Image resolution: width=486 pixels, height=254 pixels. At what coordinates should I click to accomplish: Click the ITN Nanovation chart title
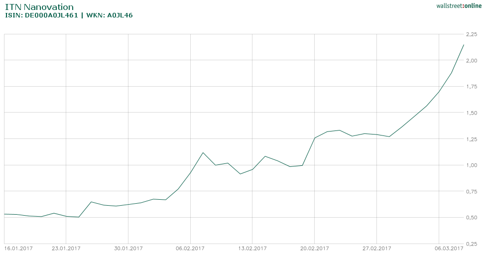click(x=39, y=7)
